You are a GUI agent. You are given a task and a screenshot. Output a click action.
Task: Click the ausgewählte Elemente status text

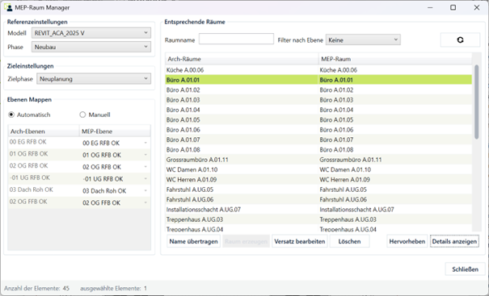[x=113, y=288]
